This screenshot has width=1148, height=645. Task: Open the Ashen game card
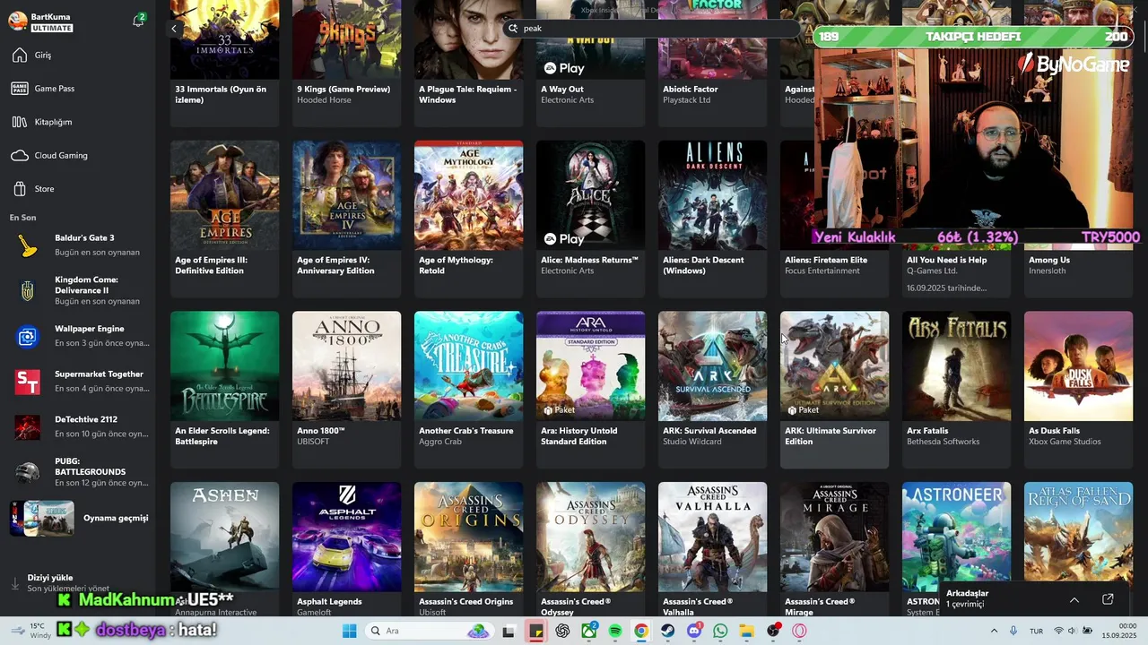click(224, 549)
